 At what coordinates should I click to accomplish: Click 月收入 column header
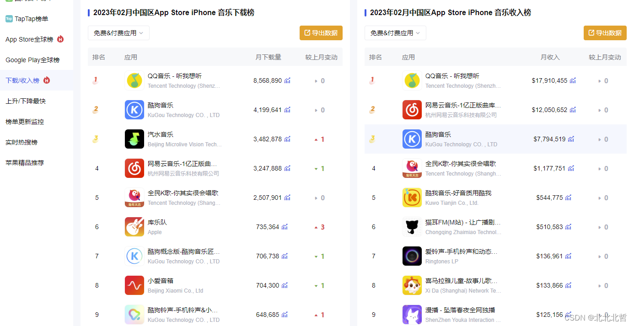[x=550, y=57]
